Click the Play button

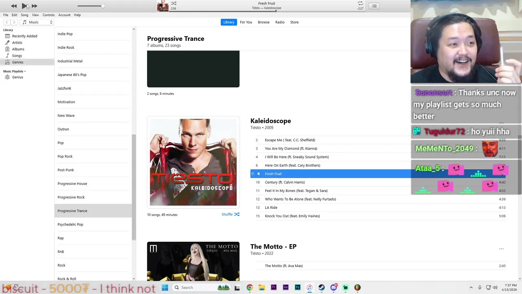[x=24, y=6]
